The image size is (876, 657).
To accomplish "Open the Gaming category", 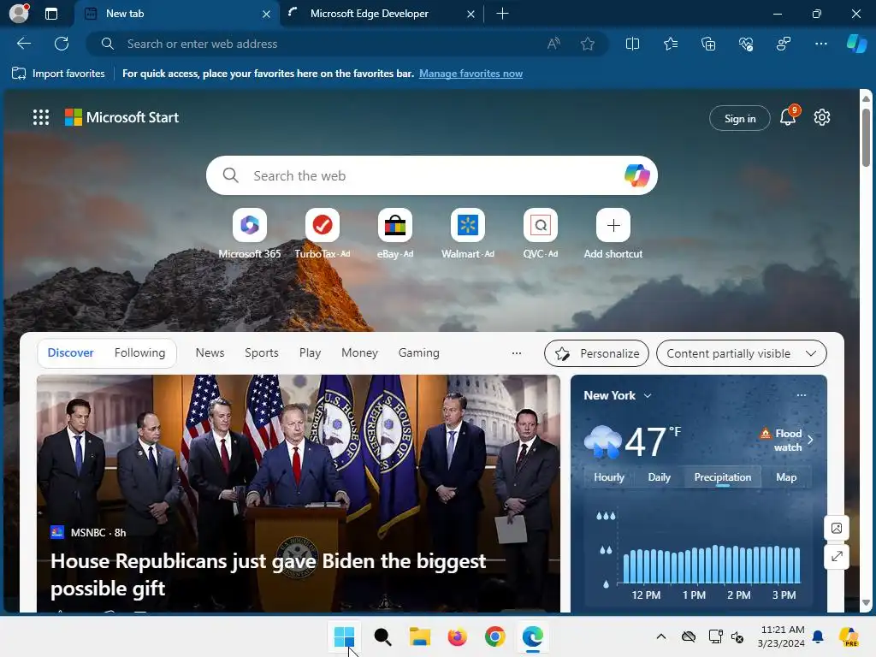I will pyautogui.click(x=419, y=353).
